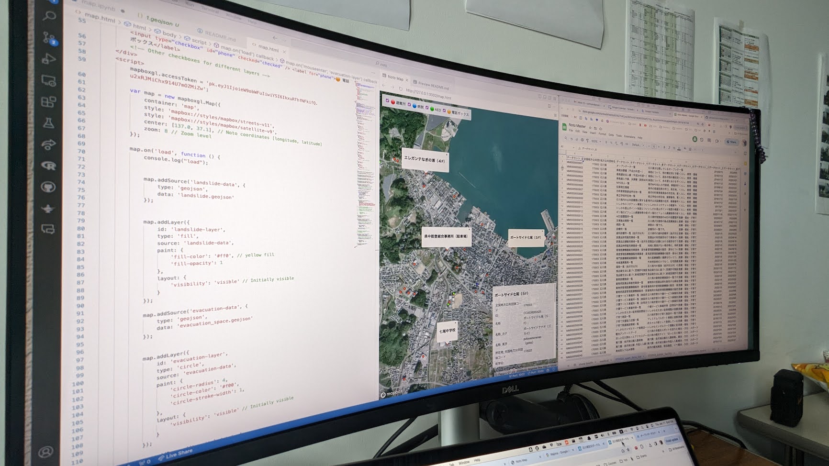829x466 pixels.
Task: Open the Default font dropdown in Sheets
Action: click(637, 144)
